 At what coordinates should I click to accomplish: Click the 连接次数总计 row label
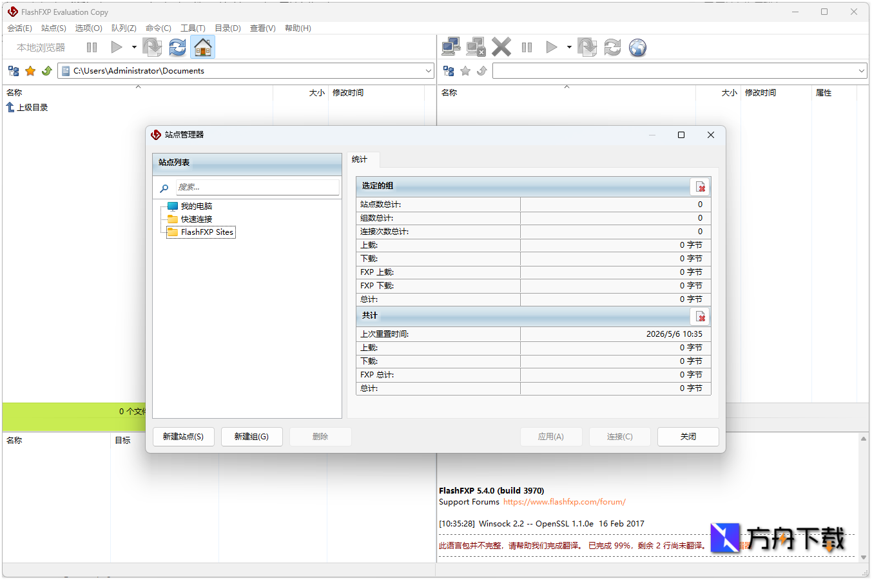384,232
